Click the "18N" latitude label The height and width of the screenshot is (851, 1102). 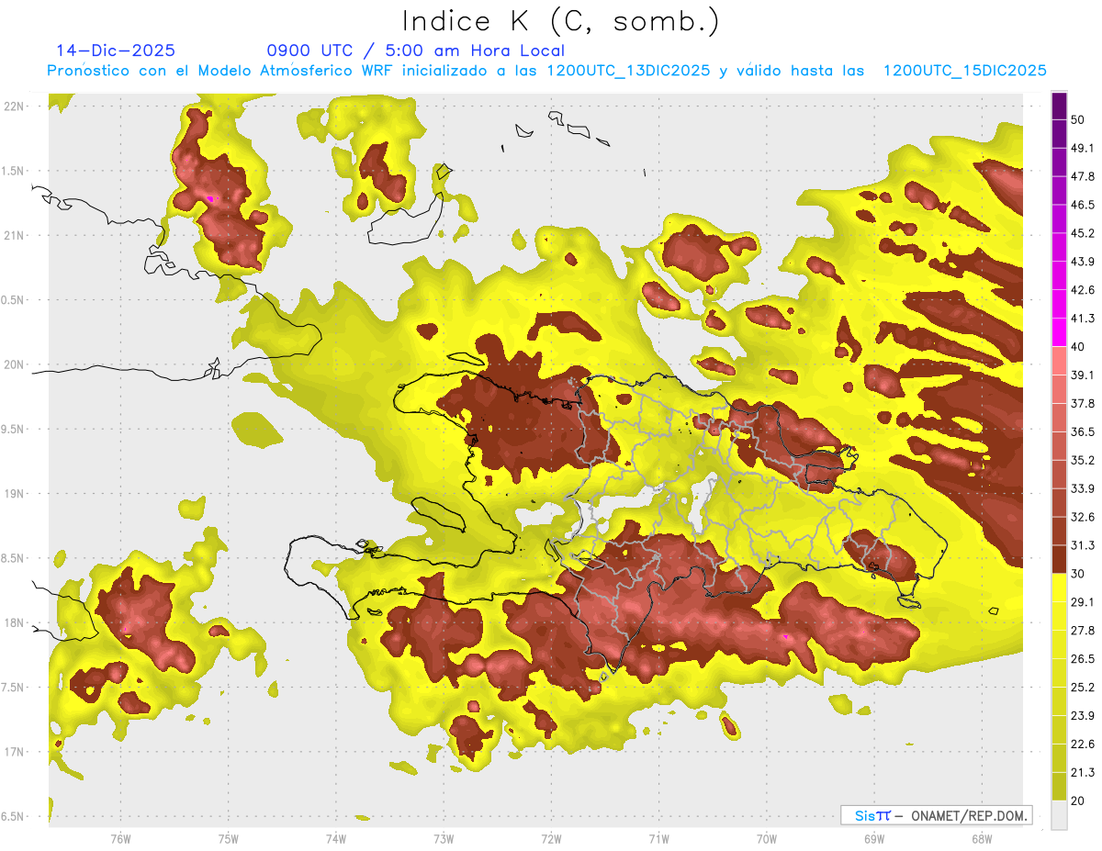click(x=14, y=622)
